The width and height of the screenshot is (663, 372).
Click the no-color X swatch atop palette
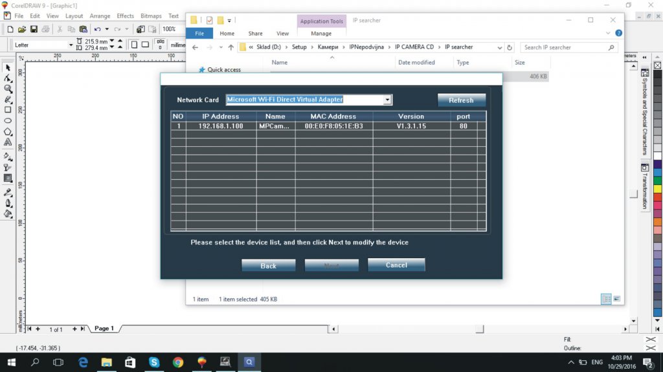(658, 65)
